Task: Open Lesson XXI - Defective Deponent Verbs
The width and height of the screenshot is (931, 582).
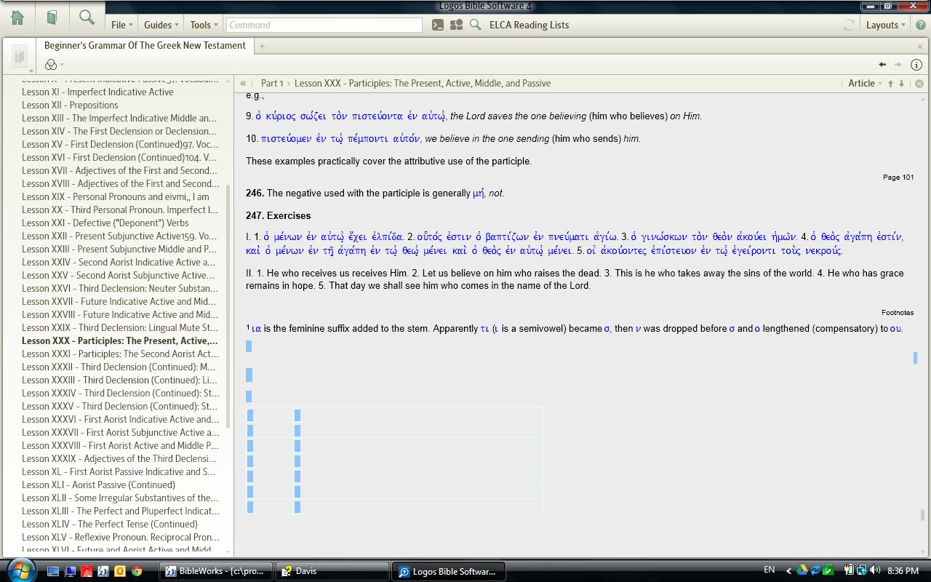Action: [105, 223]
